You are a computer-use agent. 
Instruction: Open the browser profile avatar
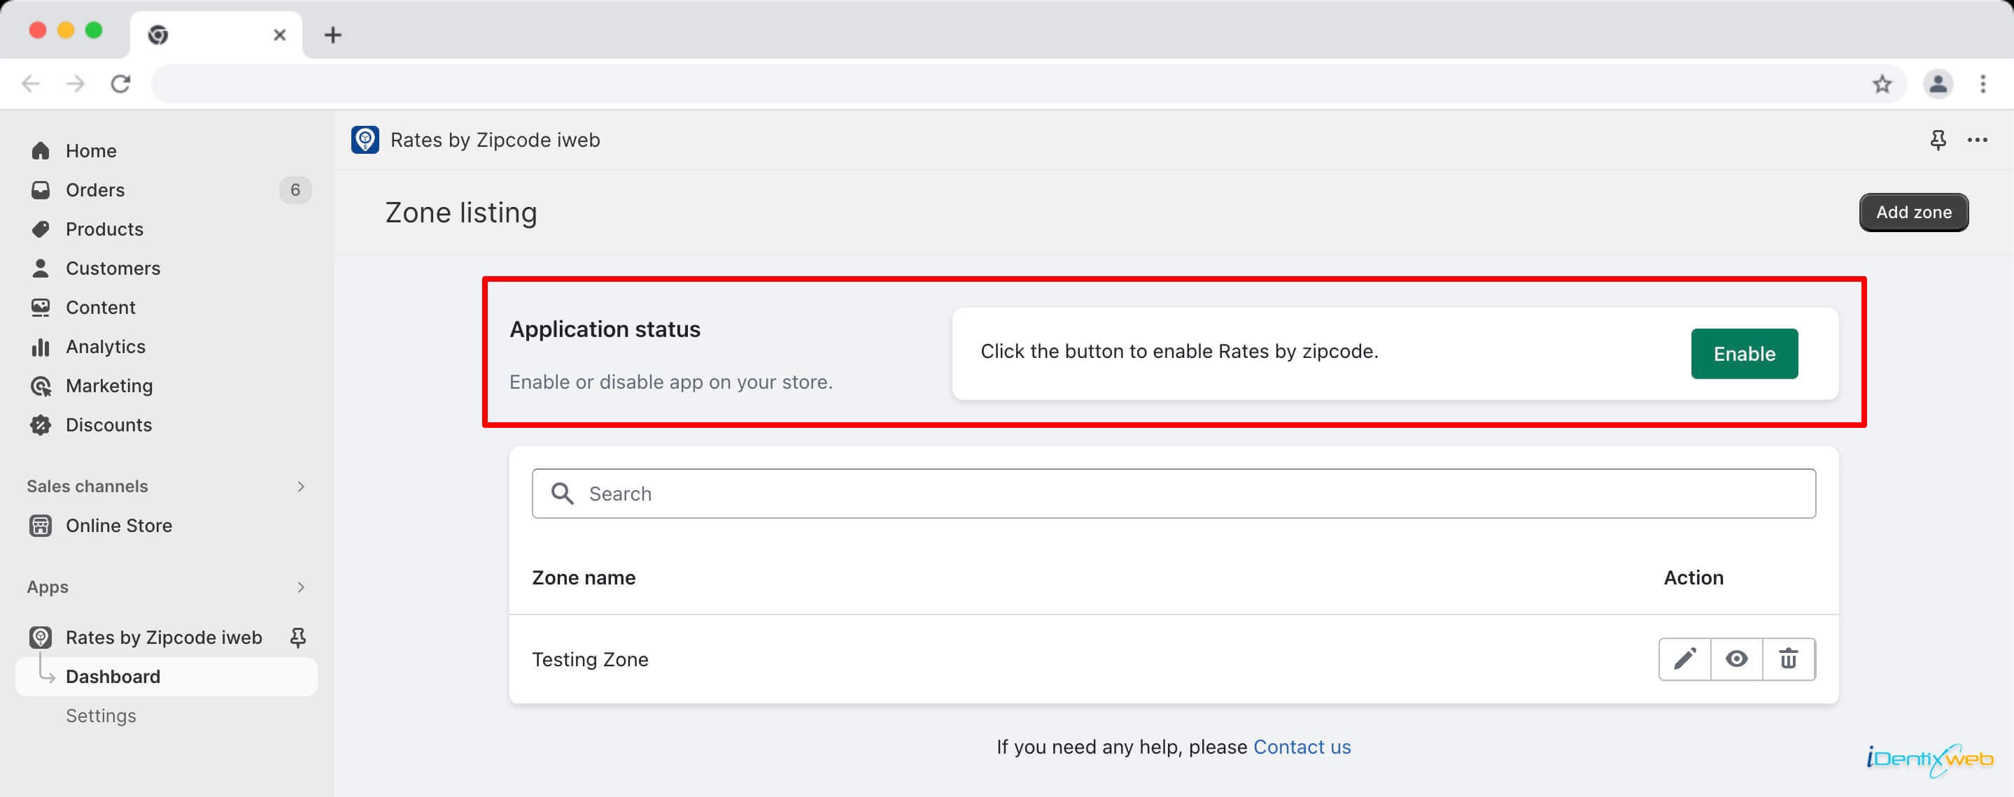(x=1938, y=84)
